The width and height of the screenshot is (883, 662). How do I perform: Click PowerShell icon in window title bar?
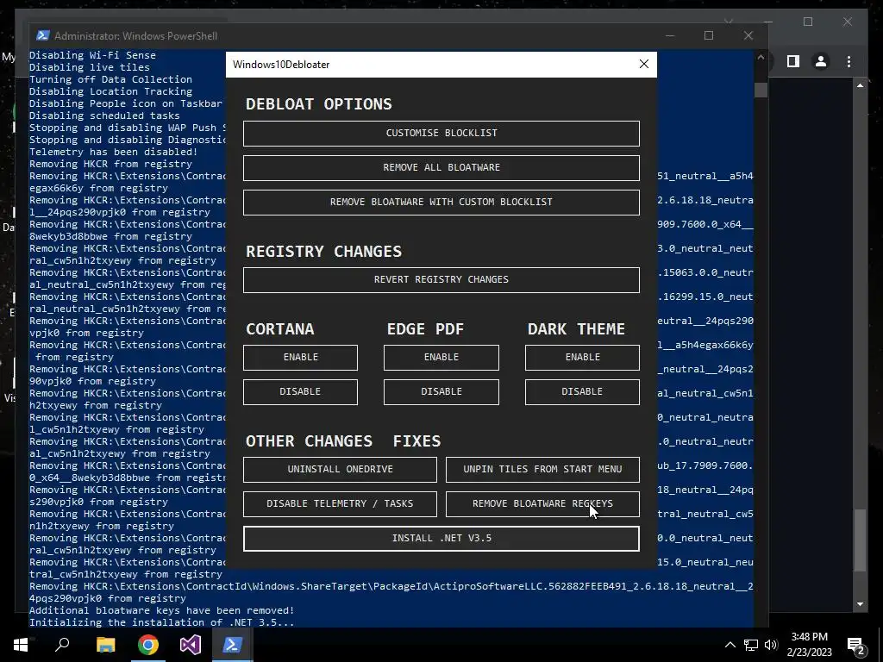click(x=42, y=35)
